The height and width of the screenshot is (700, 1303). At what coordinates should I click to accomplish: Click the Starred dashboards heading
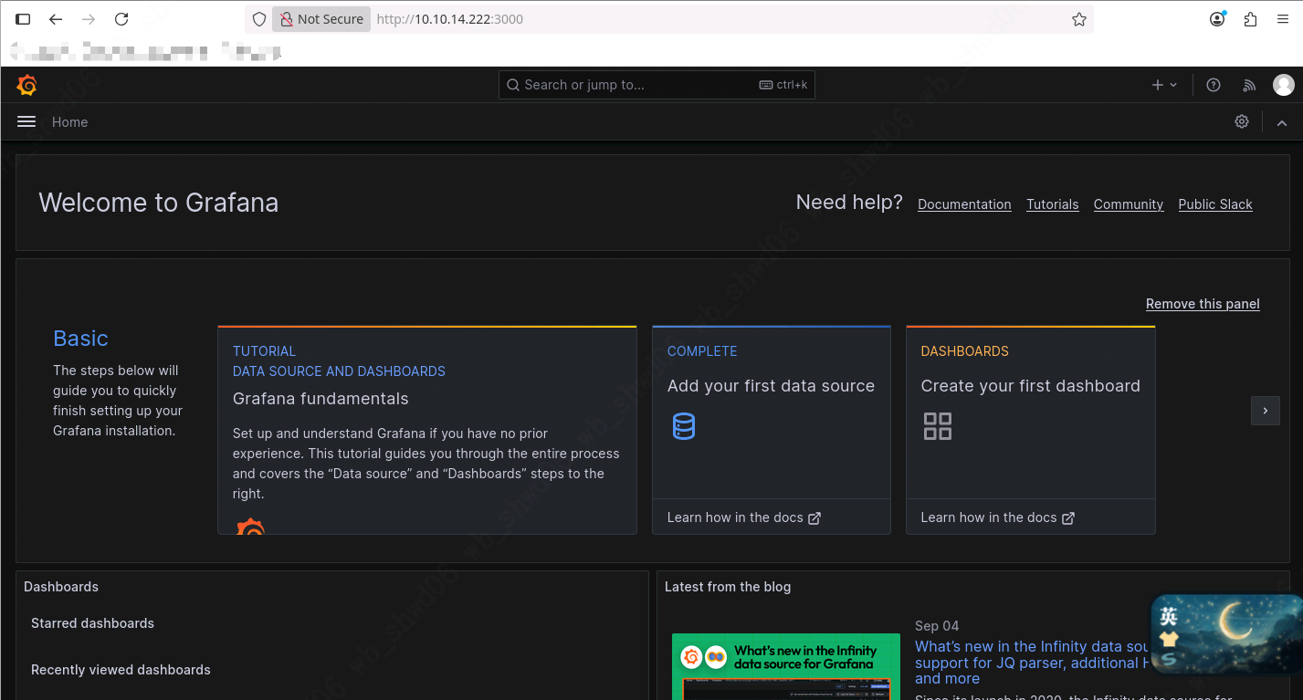[x=92, y=623]
